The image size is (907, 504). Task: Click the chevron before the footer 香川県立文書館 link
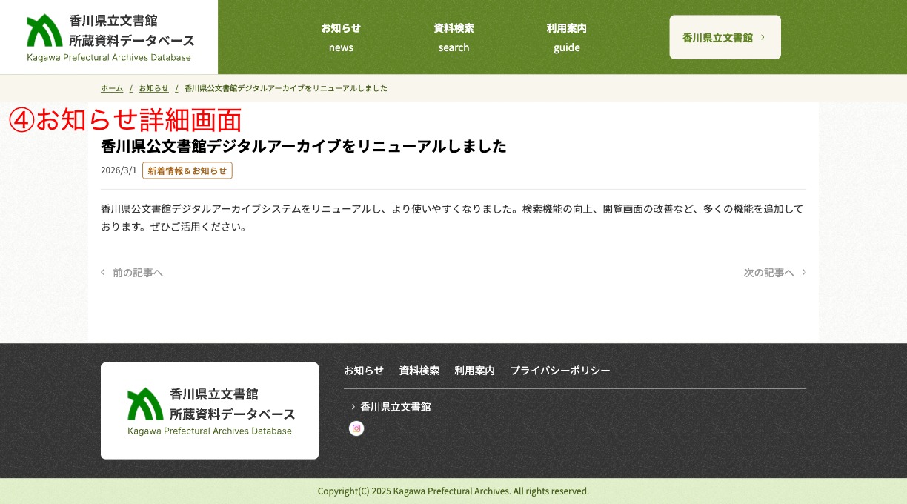pos(353,406)
